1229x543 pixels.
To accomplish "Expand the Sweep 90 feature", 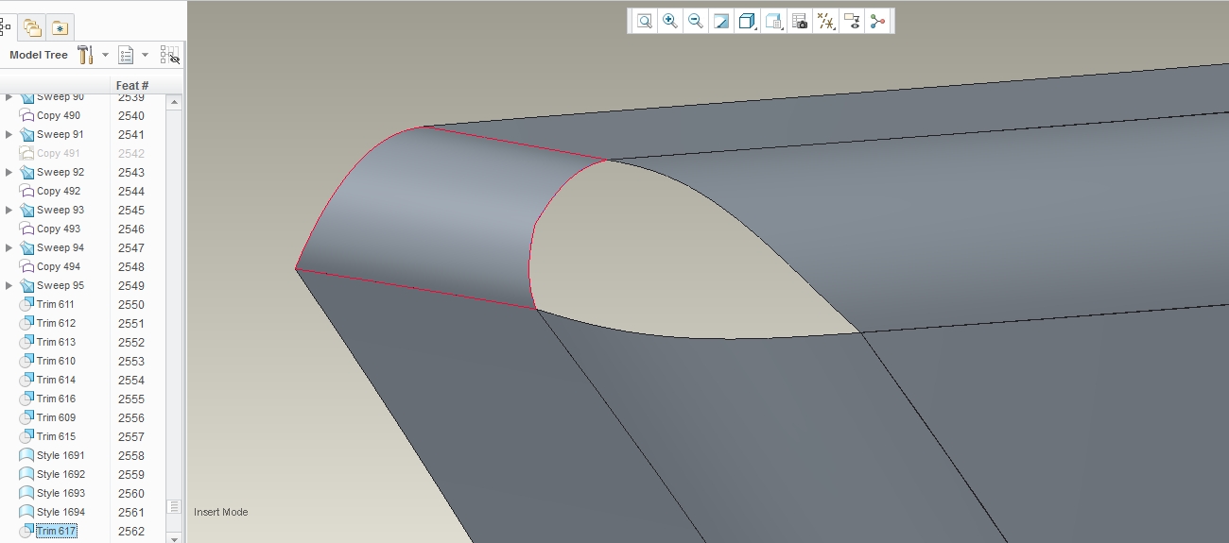I will click(x=9, y=97).
